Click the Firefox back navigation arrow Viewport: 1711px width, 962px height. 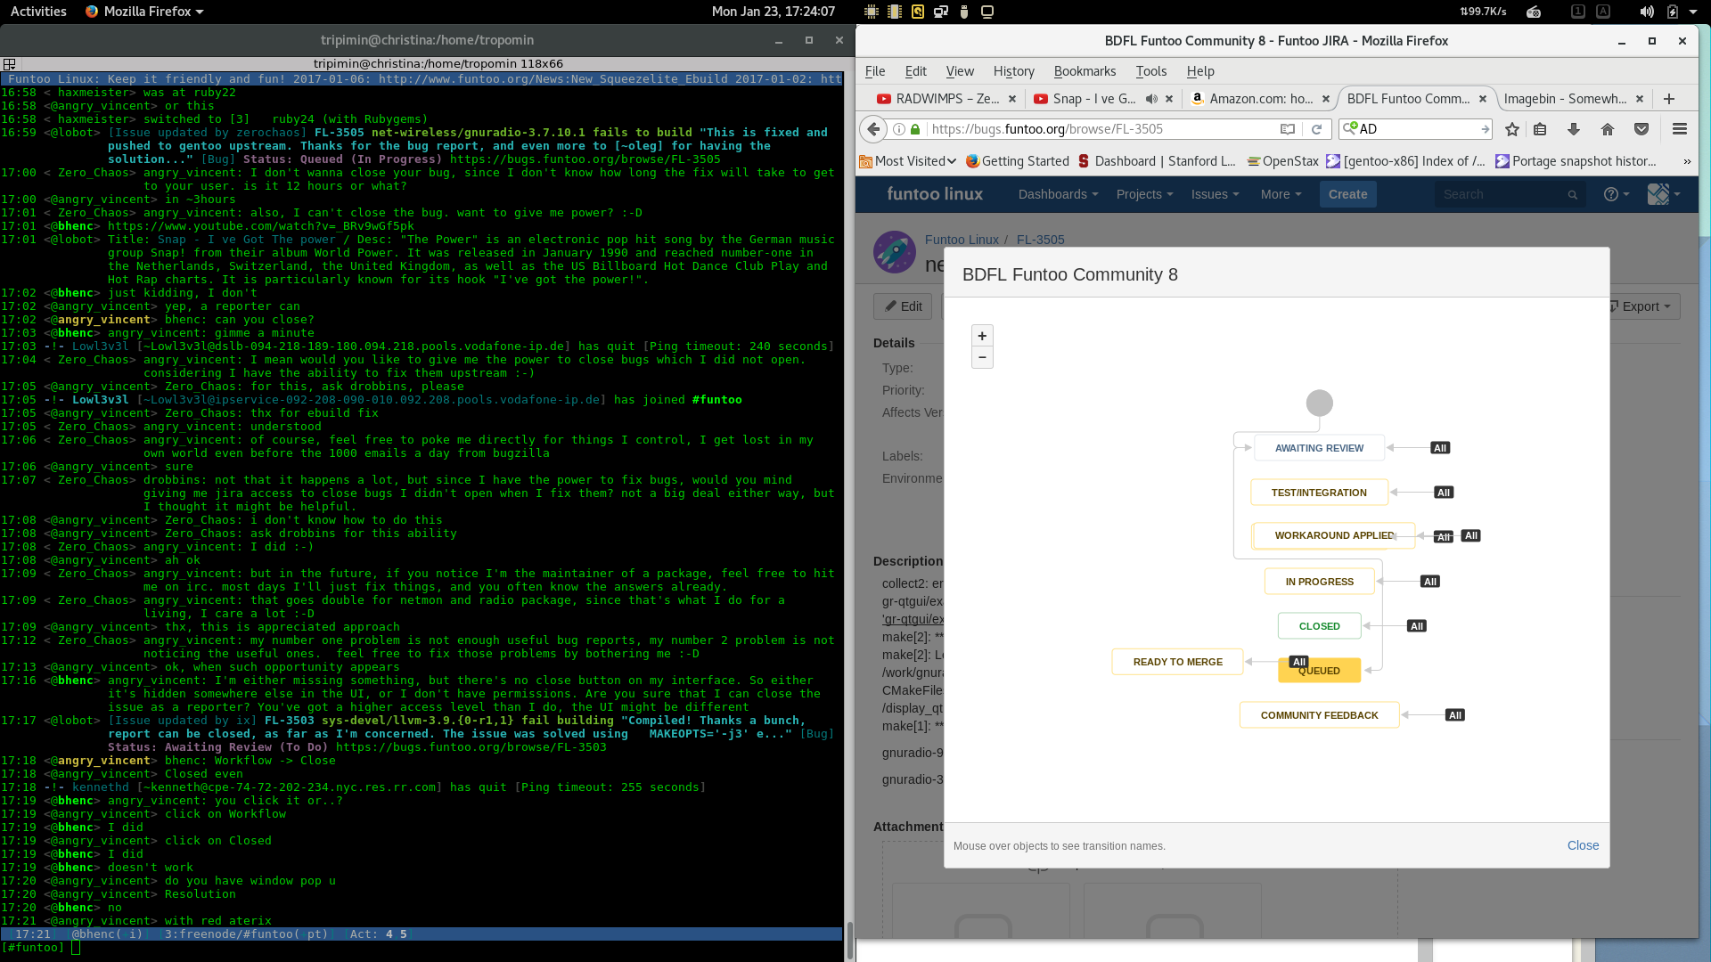[x=874, y=129]
